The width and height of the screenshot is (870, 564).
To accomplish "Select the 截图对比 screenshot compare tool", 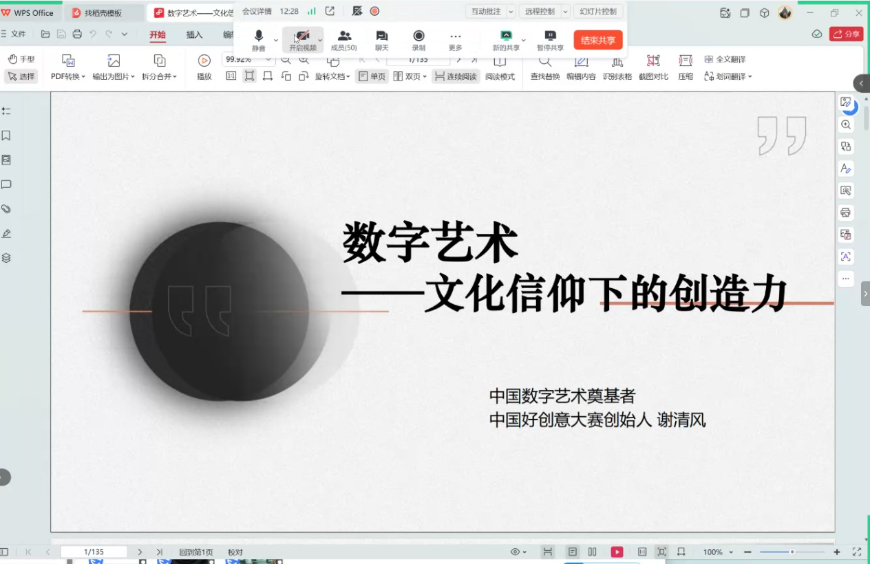I will click(x=652, y=67).
